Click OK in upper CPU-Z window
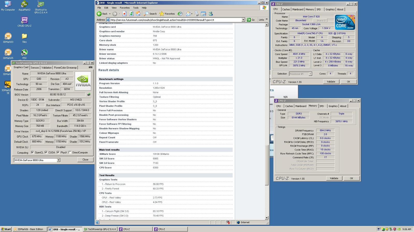The width and height of the screenshot is (414, 232). click(x=349, y=82)
